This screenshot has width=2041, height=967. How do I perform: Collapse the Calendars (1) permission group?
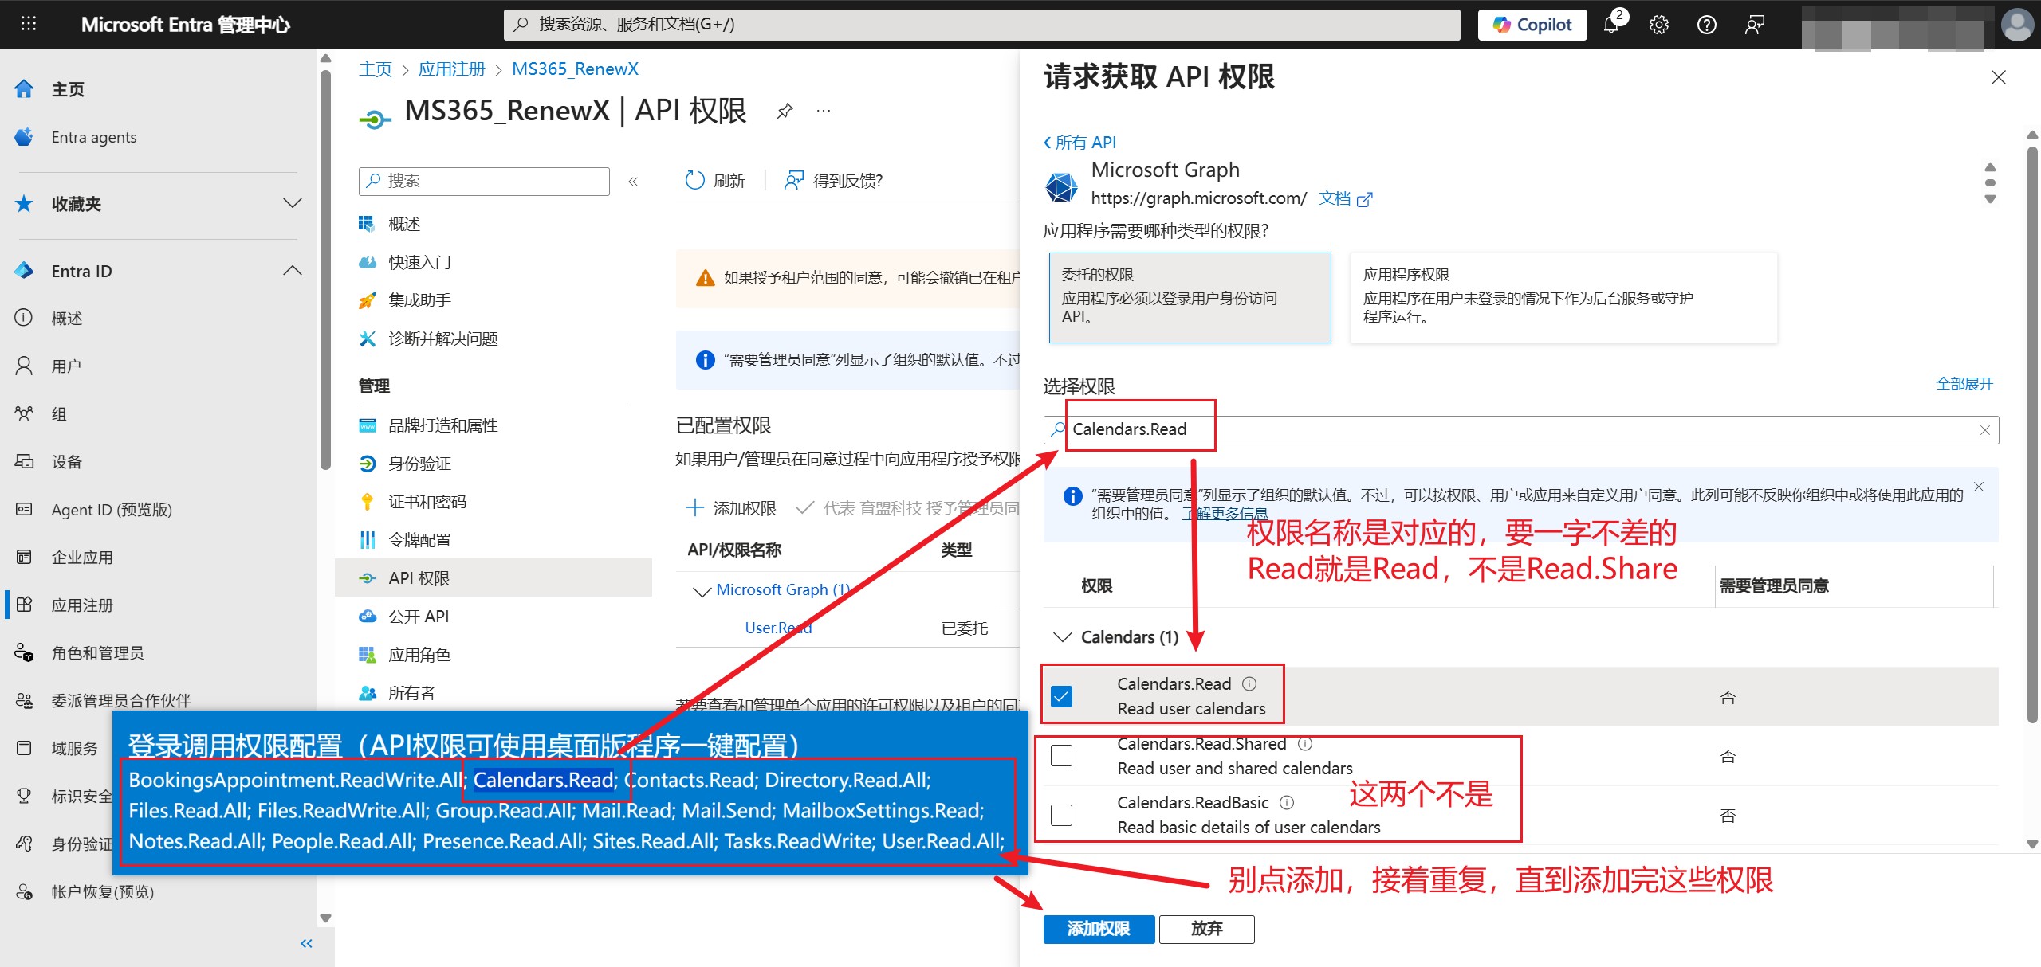(1063, 637)
